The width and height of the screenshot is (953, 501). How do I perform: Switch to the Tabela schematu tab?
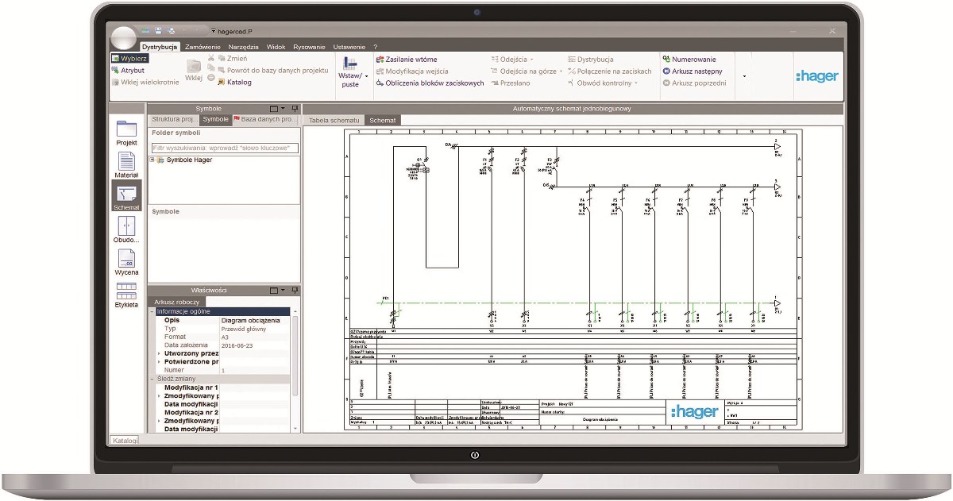(334, 121)
